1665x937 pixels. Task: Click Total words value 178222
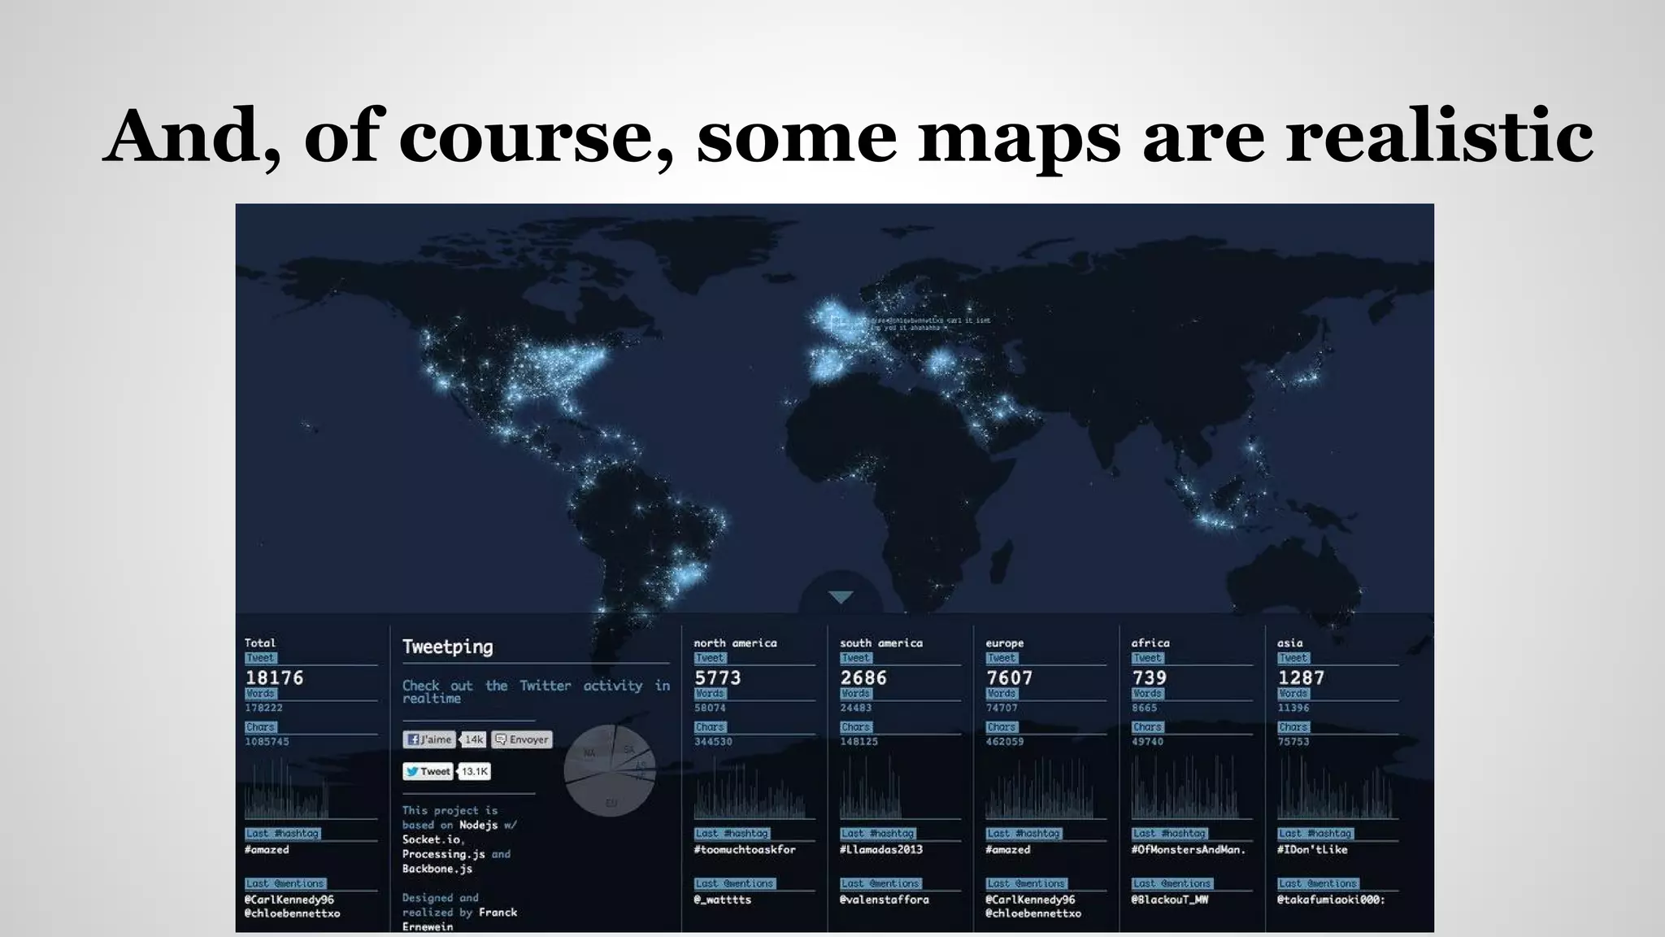pos(264,708)
